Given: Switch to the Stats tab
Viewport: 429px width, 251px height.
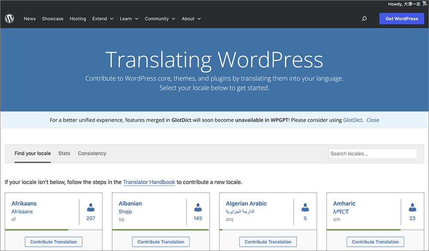Looking at the screenshot, I should (x=64, y=154).
